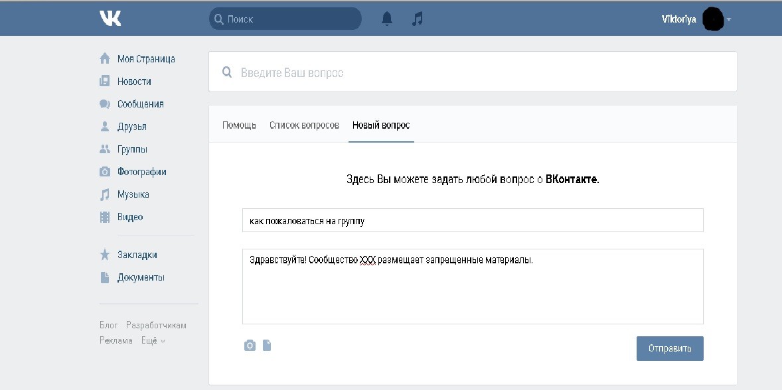Open the music note icon in header
Screen dimensions: 782x390
(x=417, y=19)
